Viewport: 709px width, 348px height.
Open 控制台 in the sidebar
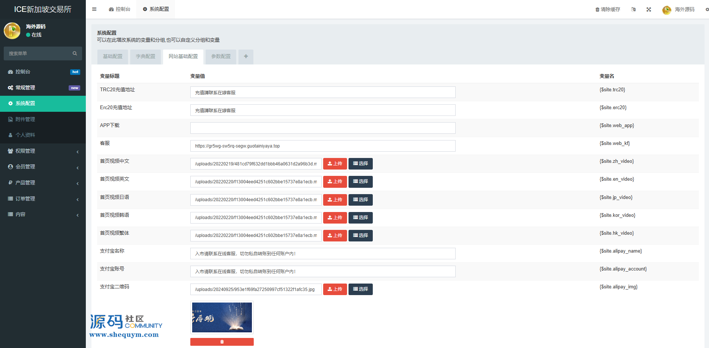click(x=43, y=72)
